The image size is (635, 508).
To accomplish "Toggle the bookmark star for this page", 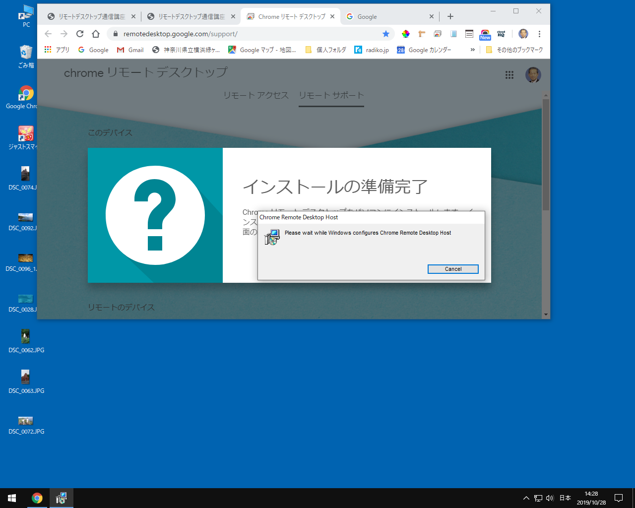I will tap(386, 34).
